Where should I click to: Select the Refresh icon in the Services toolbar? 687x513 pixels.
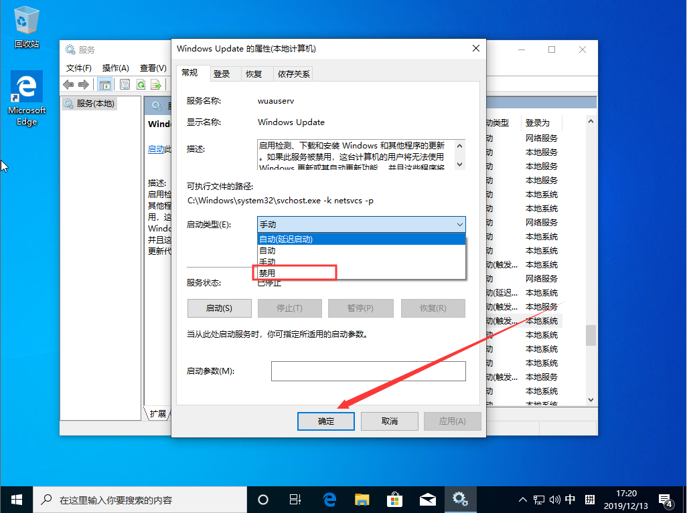(x=141, y=84)
